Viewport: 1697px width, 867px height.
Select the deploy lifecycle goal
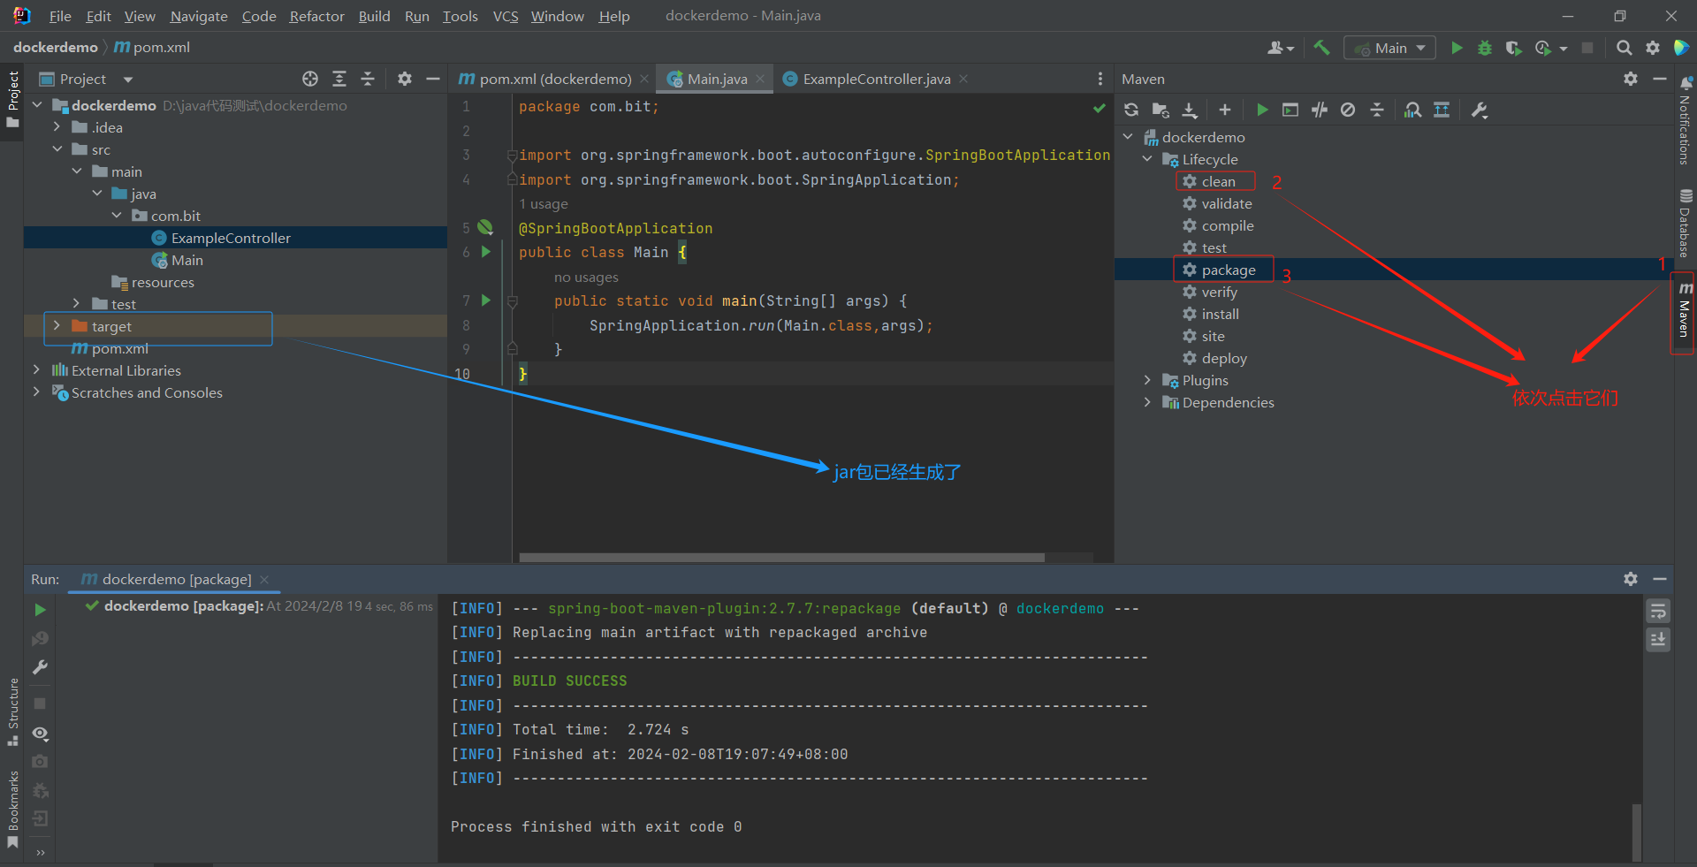coord(1223,358)
